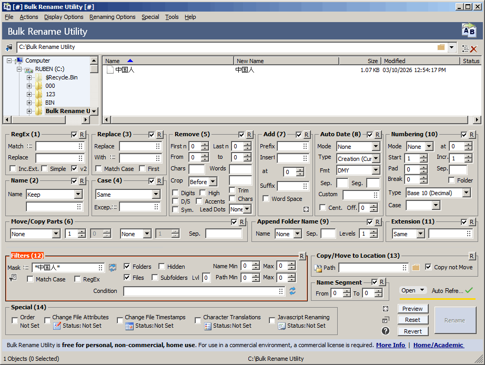Toggle v2 checkbox in RegEx panel
This screenshot has width=485, height=365.
click(x=74, y=169)
